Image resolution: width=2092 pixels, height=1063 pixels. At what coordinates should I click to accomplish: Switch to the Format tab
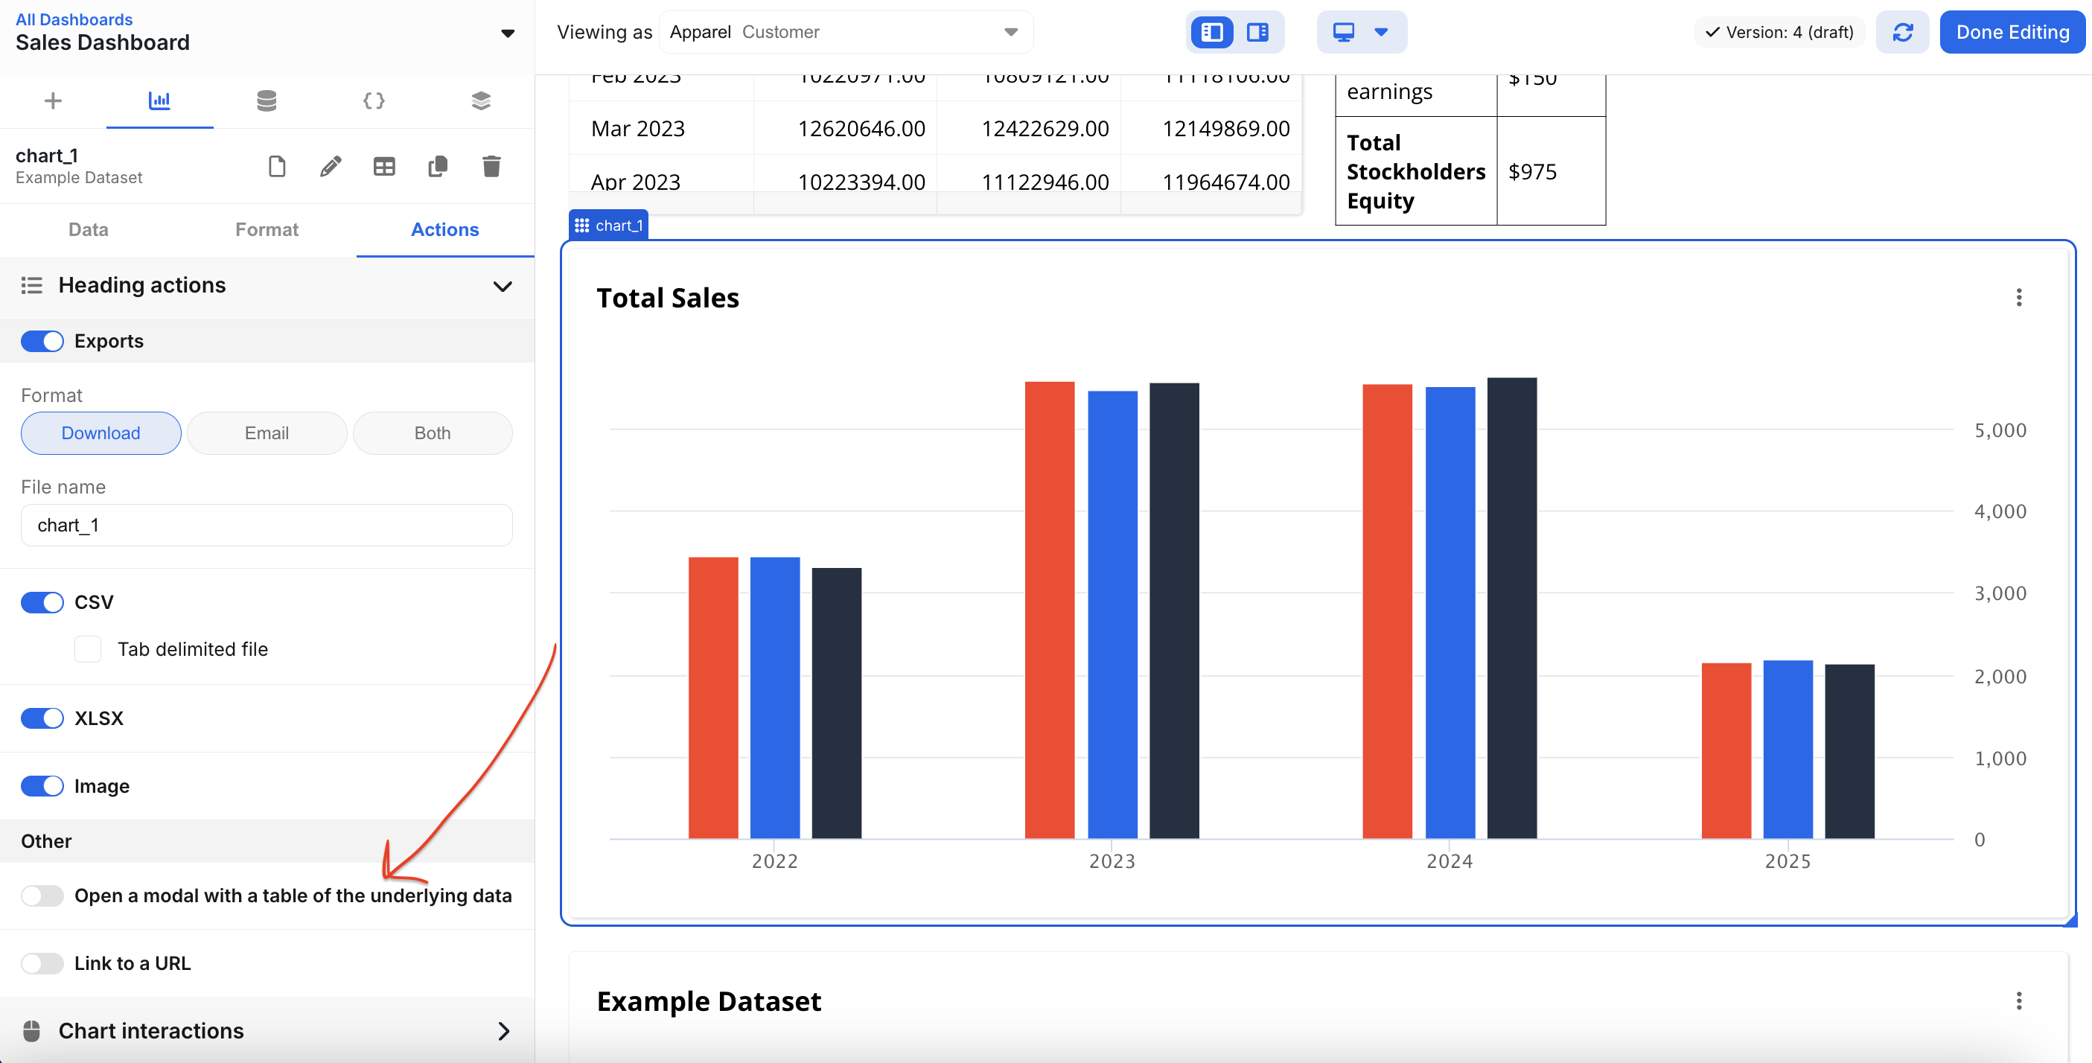(x=267, y=230)
